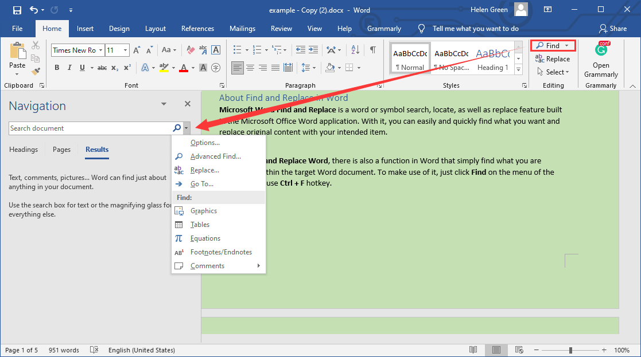Image resolution: width=641 pixels, height=357 pixels.
Task: Toggle Show/Hide paragraph marks
Action: pyautogui.click(x=373, y=50)
